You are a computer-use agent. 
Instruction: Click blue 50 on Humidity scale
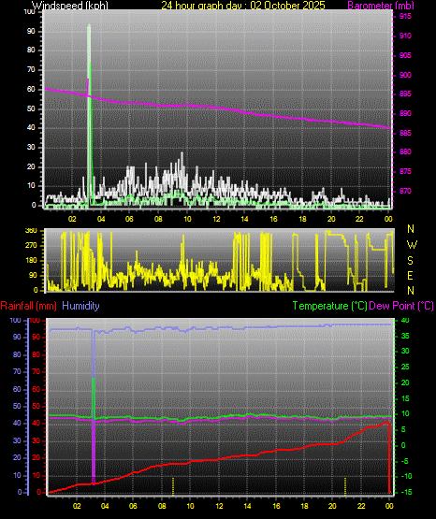17,406
